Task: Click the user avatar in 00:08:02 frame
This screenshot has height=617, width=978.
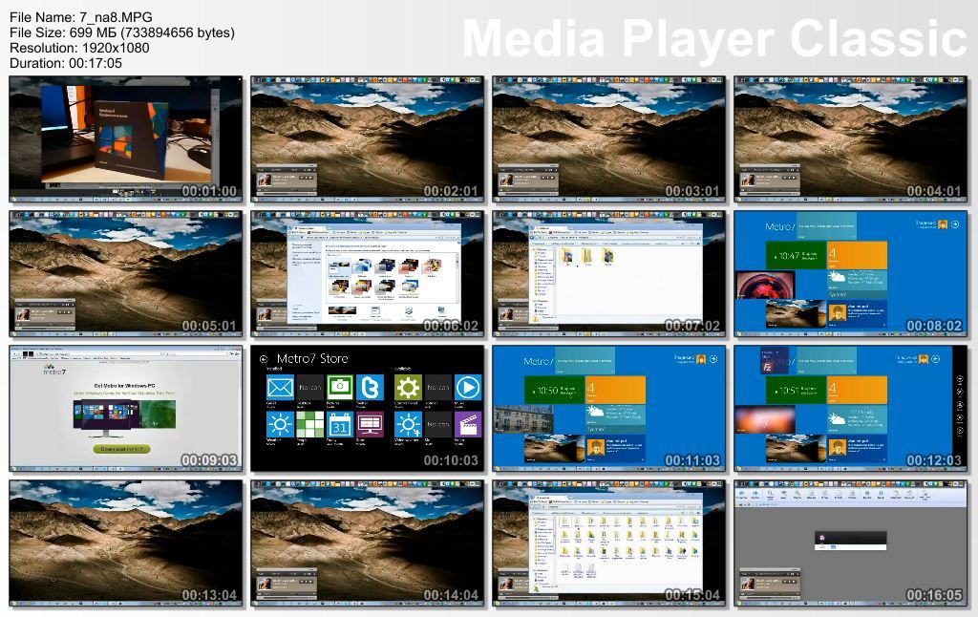Action: click(x=943, y=223)
